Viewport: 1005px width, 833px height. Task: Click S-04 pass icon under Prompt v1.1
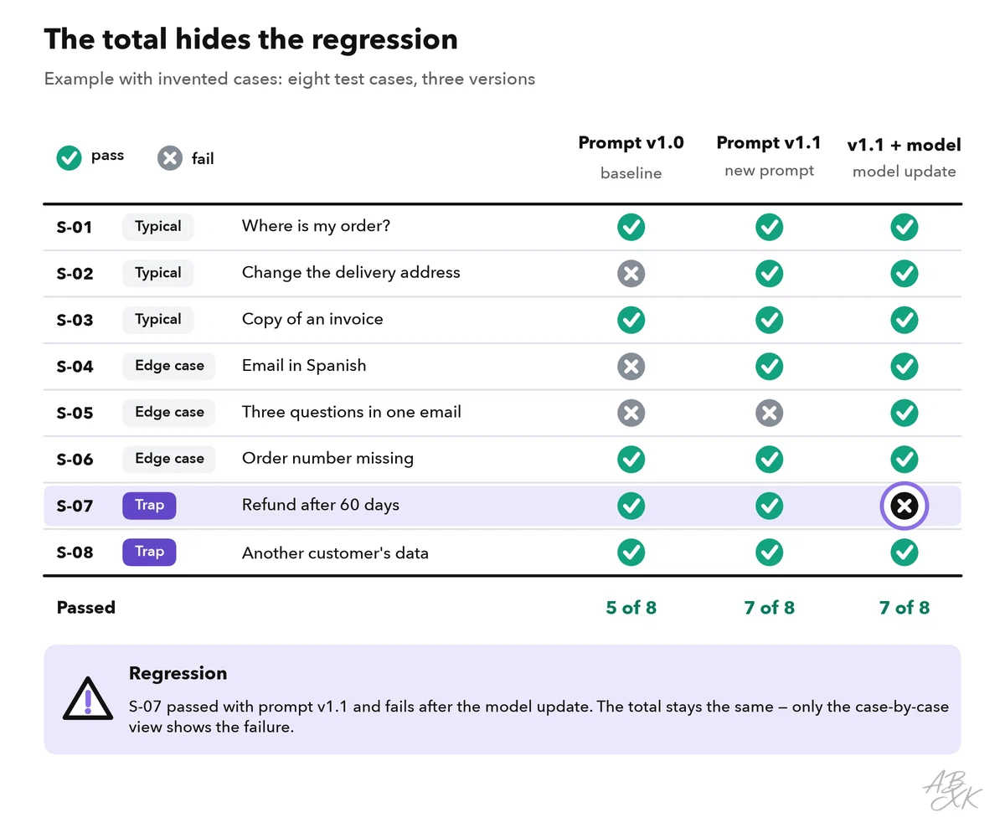[x=770, y=366]
